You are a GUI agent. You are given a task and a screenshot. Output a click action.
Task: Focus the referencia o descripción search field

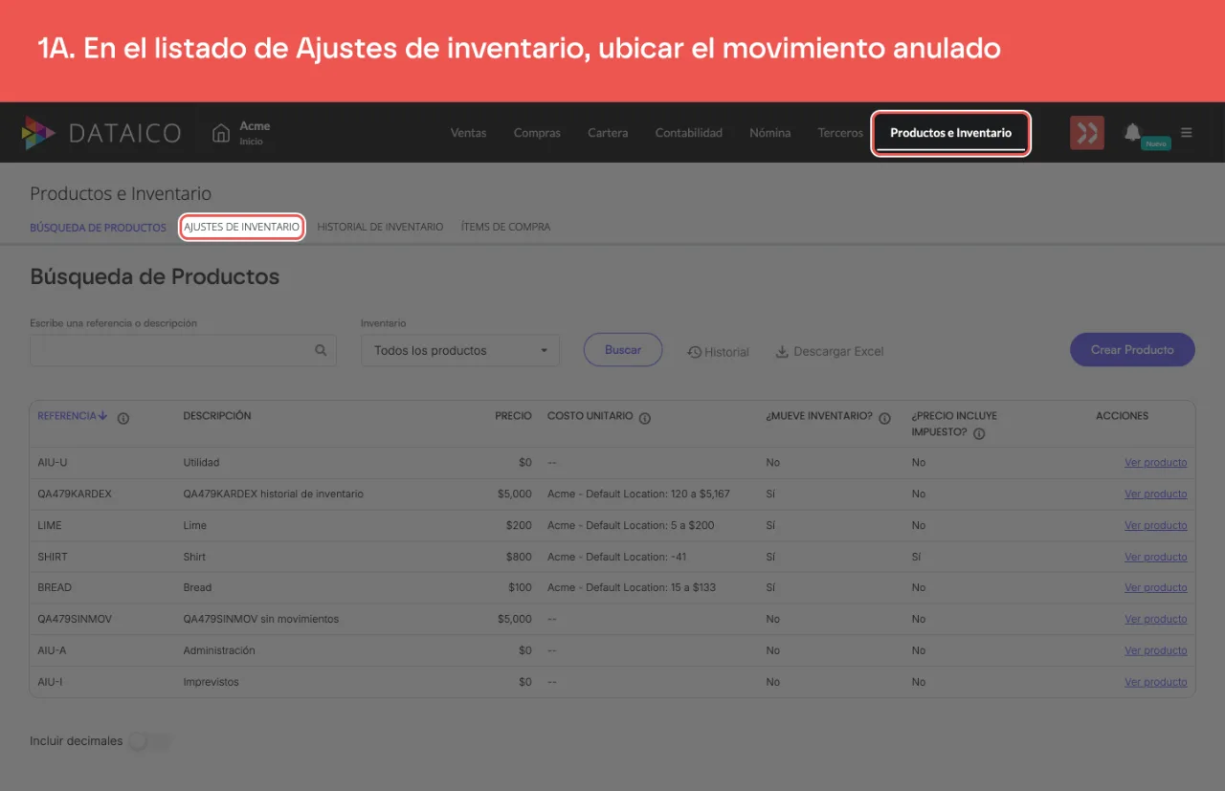click(183, 350)
